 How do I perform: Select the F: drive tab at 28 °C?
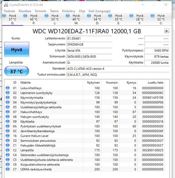137,19
